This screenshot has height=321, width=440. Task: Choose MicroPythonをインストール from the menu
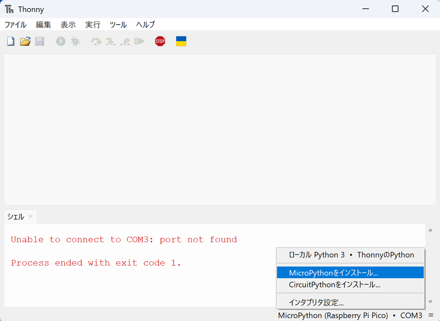(350, 273)
